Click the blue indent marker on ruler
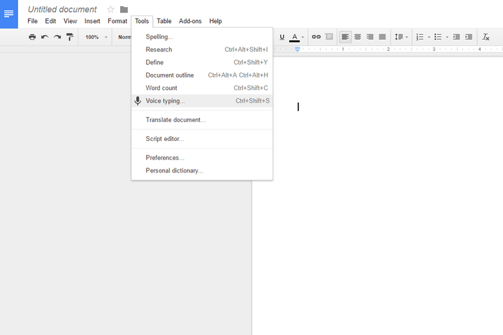Screen dimensions: 503x335 pos(298,50)
